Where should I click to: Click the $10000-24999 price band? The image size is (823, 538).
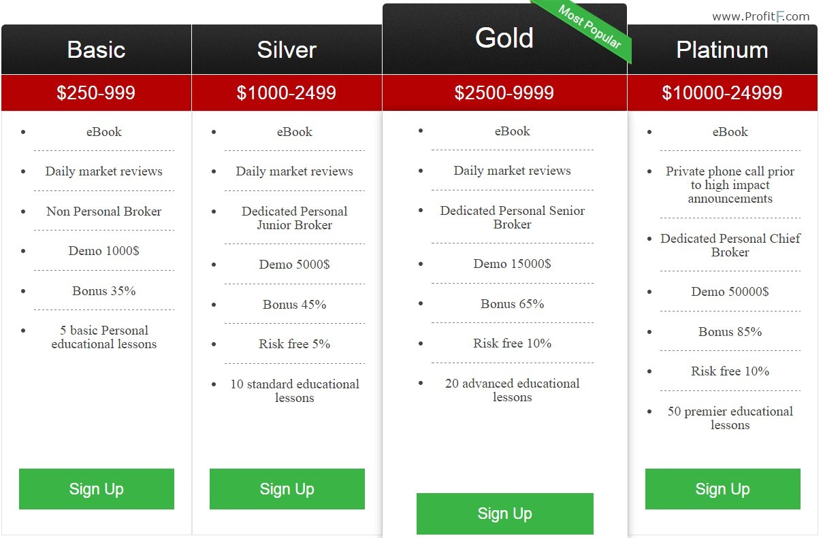(x=722, y=93)
